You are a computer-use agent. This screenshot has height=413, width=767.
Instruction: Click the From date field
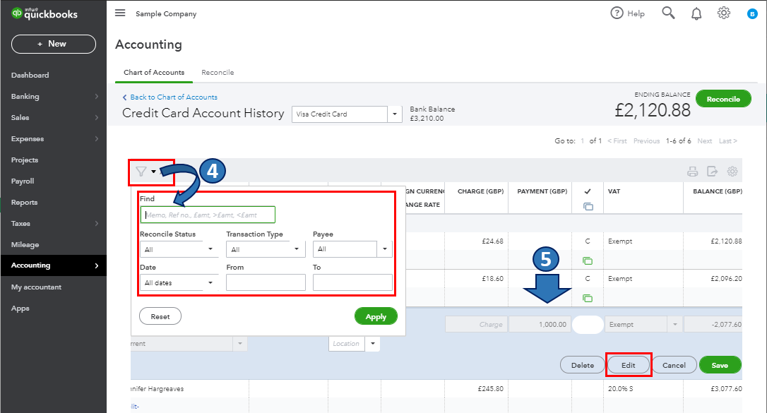266,282
